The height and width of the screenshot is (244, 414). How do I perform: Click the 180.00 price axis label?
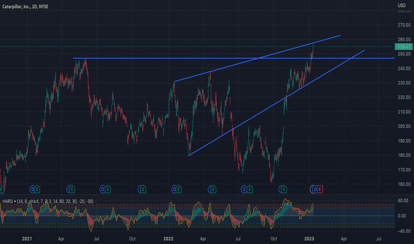point(404,155)
